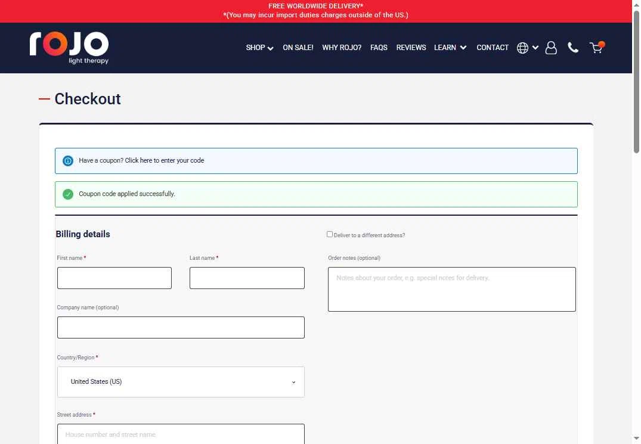Focus the Company name field

pos(181,328)
